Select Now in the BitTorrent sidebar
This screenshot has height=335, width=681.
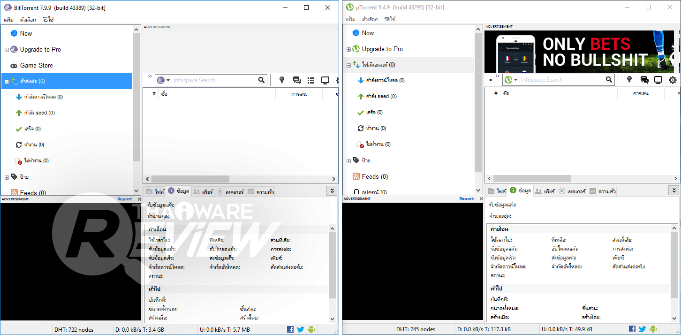click(26, 33)
